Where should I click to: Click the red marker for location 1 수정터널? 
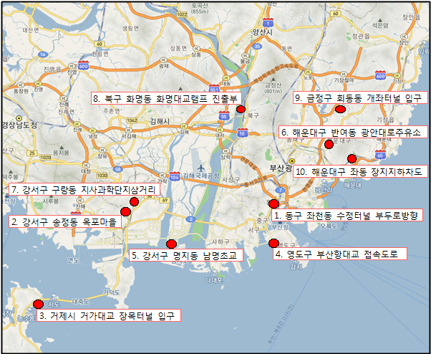(273, 204)
